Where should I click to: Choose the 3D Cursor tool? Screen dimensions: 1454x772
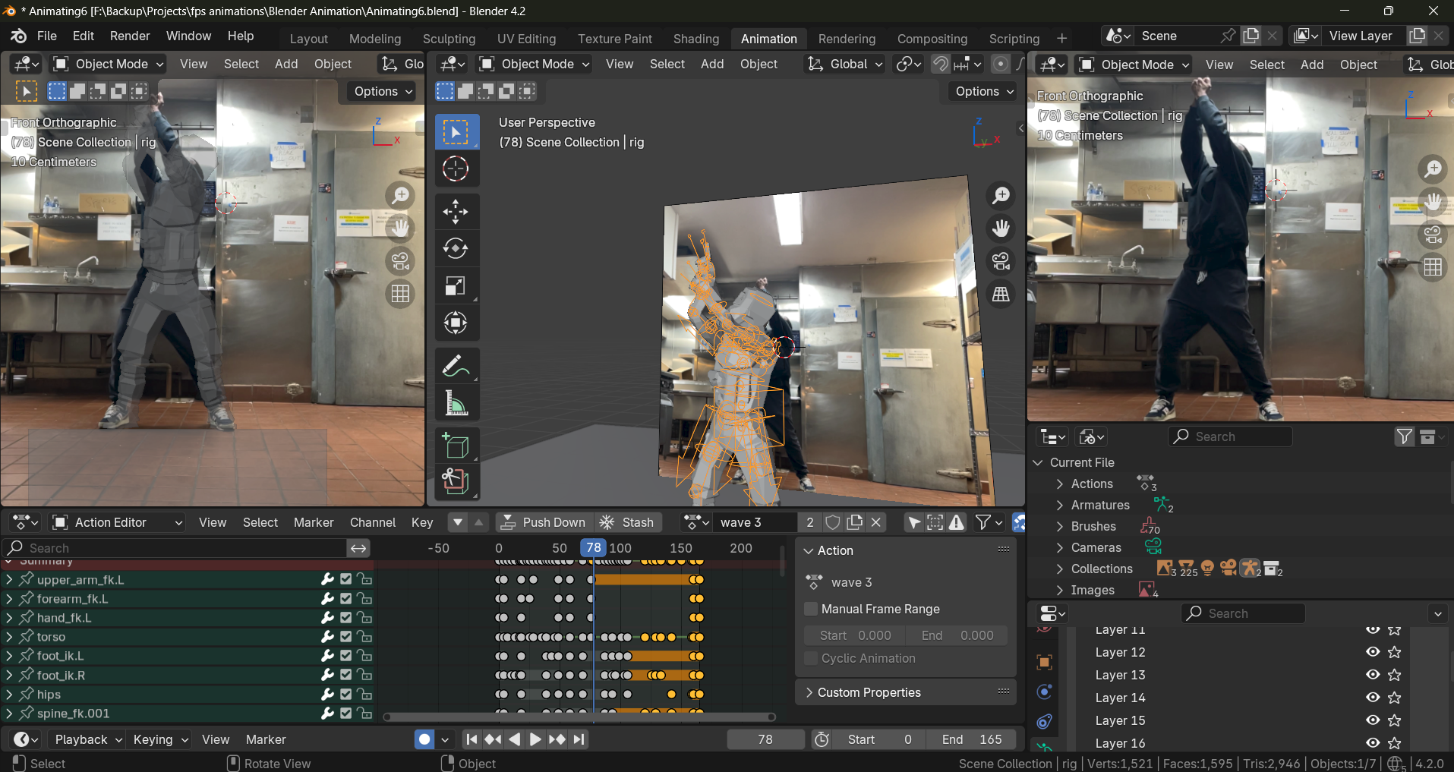[x=456, y=169]
